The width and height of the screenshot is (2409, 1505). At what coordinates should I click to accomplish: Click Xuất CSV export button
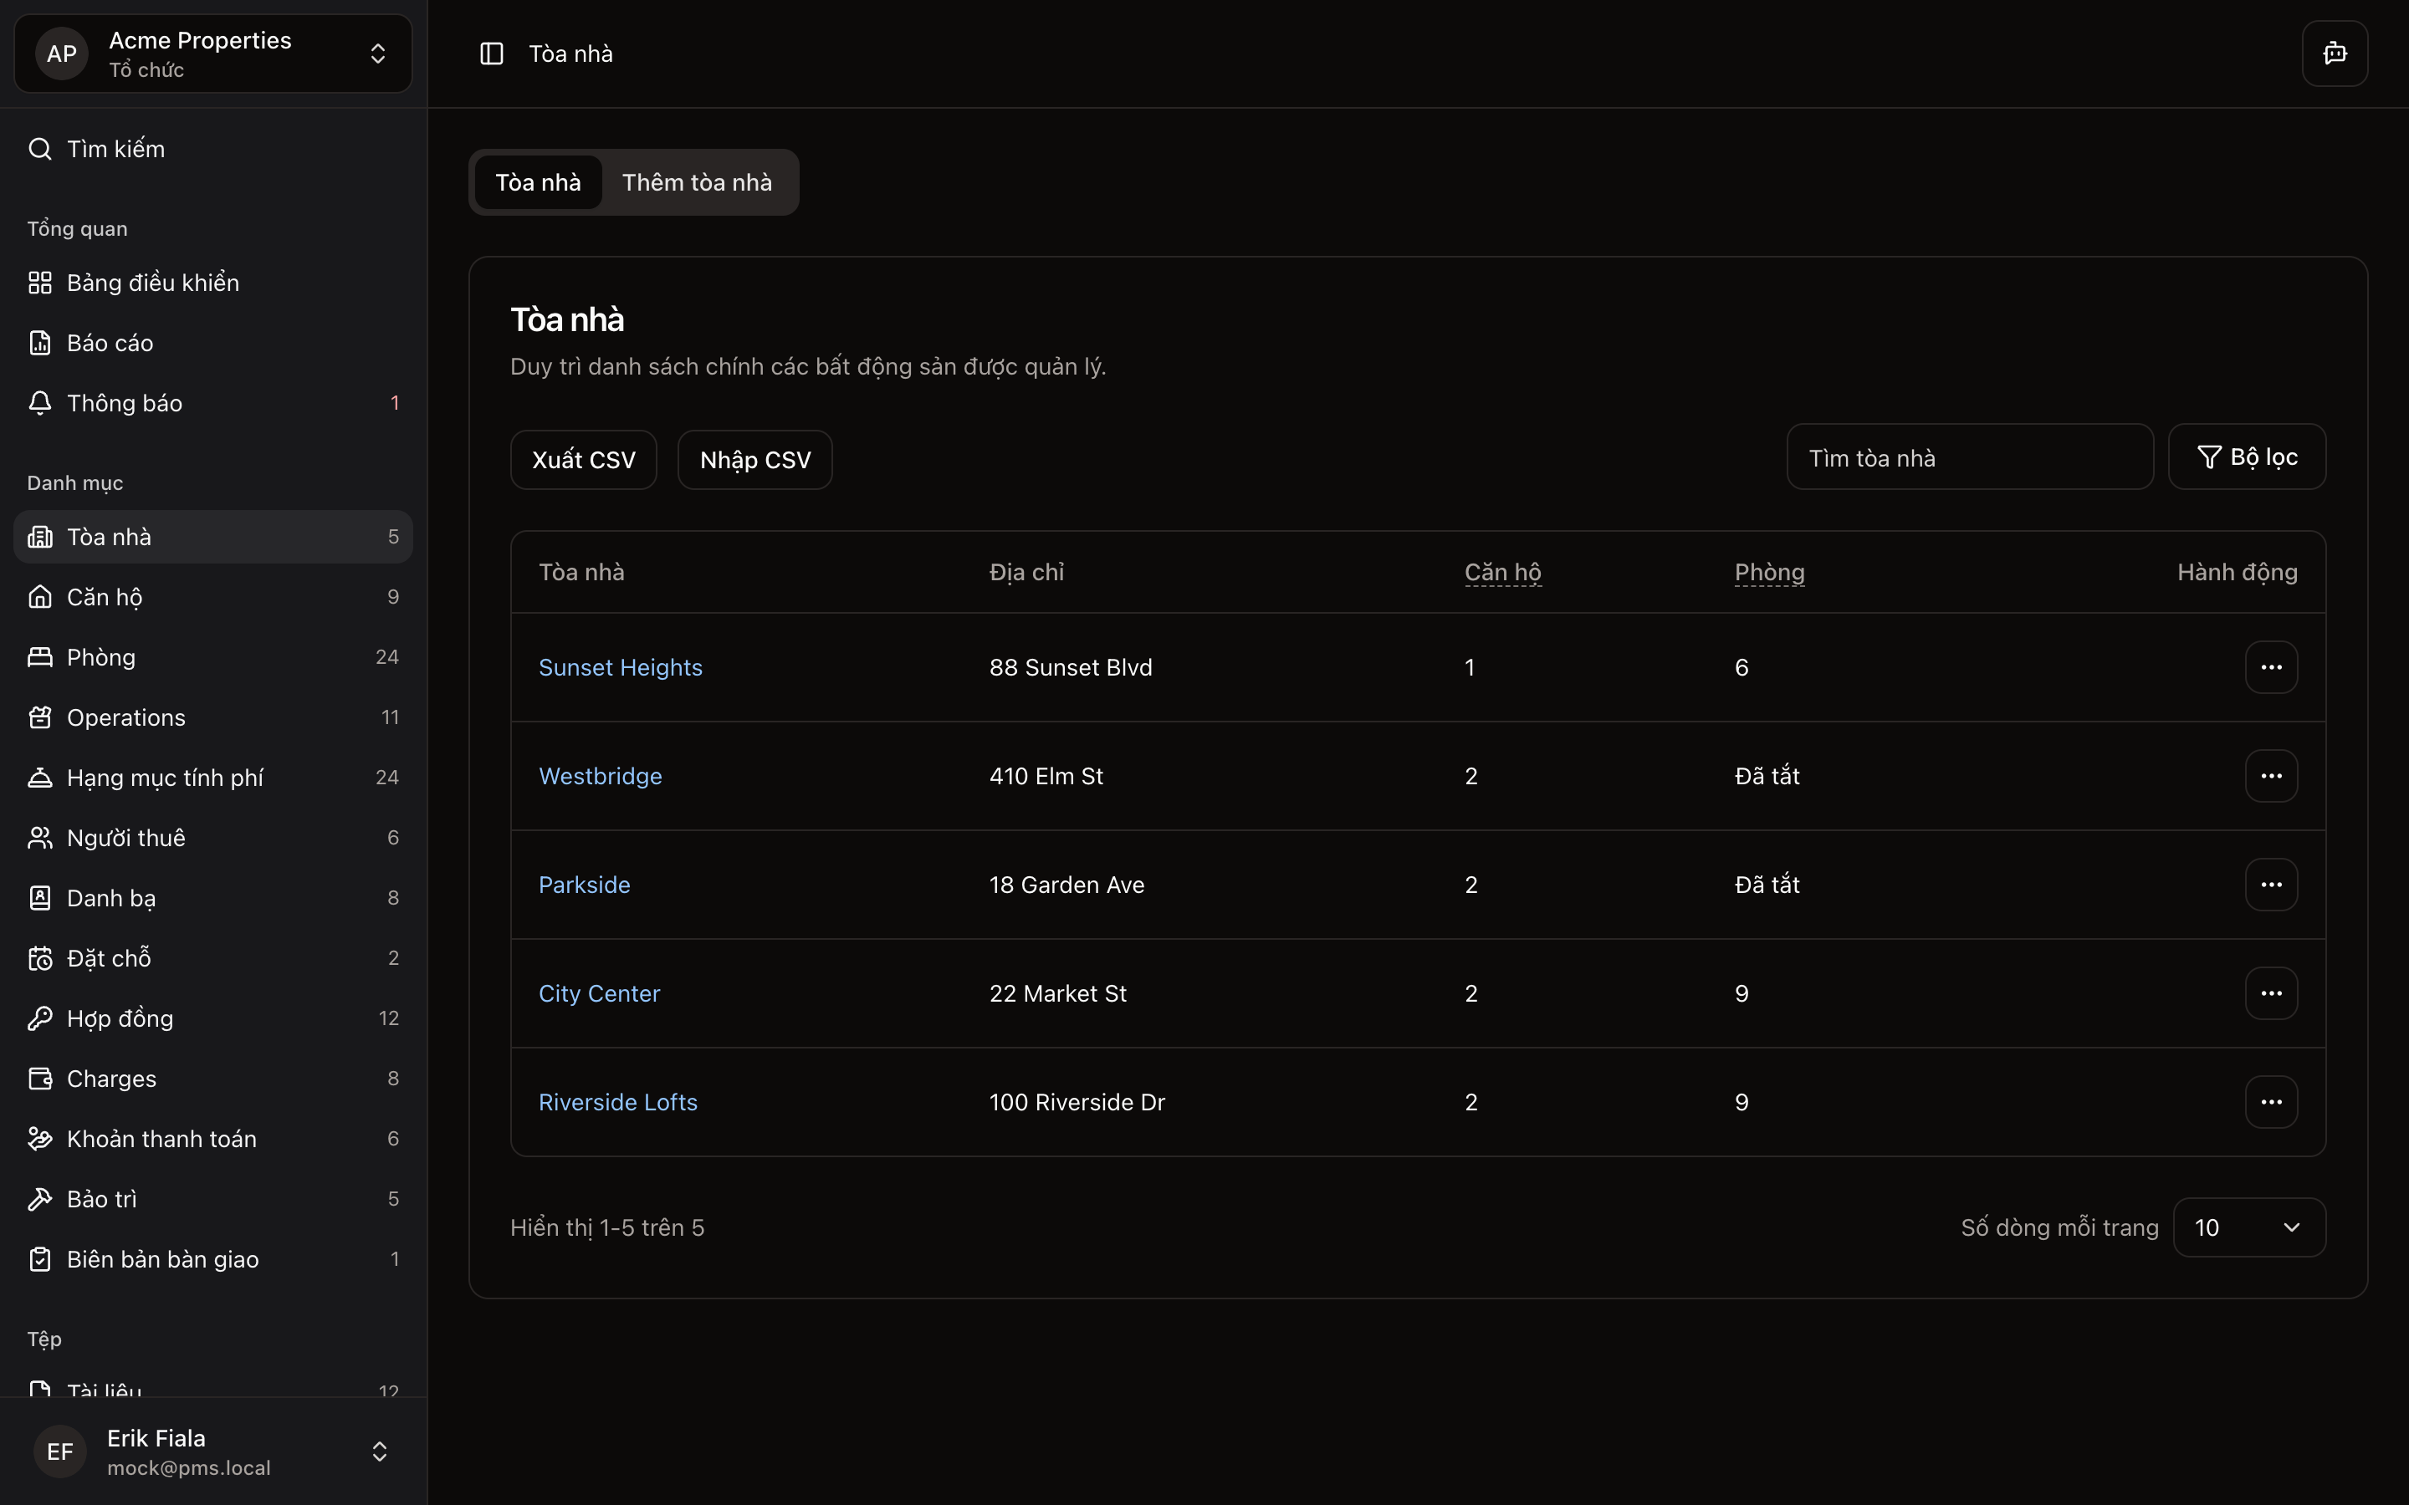tap(583, 460)
